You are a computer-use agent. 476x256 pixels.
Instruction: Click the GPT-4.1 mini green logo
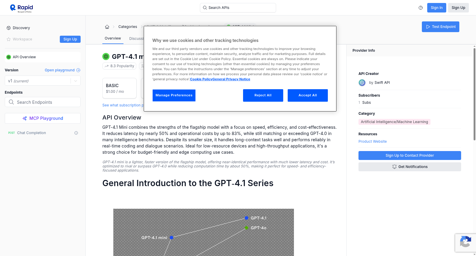[x=106, y=56]
